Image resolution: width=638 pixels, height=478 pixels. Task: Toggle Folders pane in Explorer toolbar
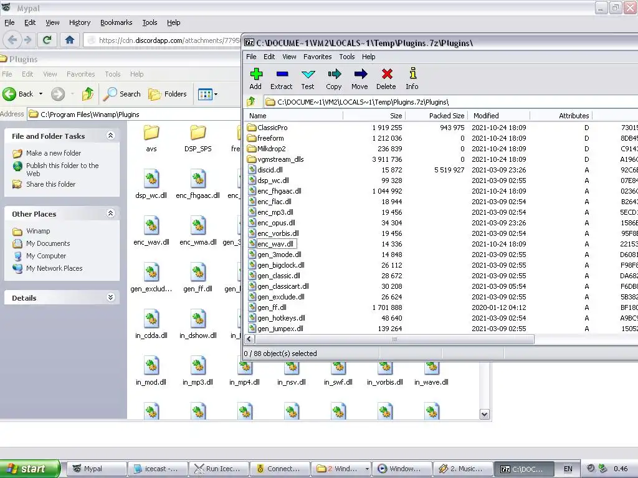point(167,94)
